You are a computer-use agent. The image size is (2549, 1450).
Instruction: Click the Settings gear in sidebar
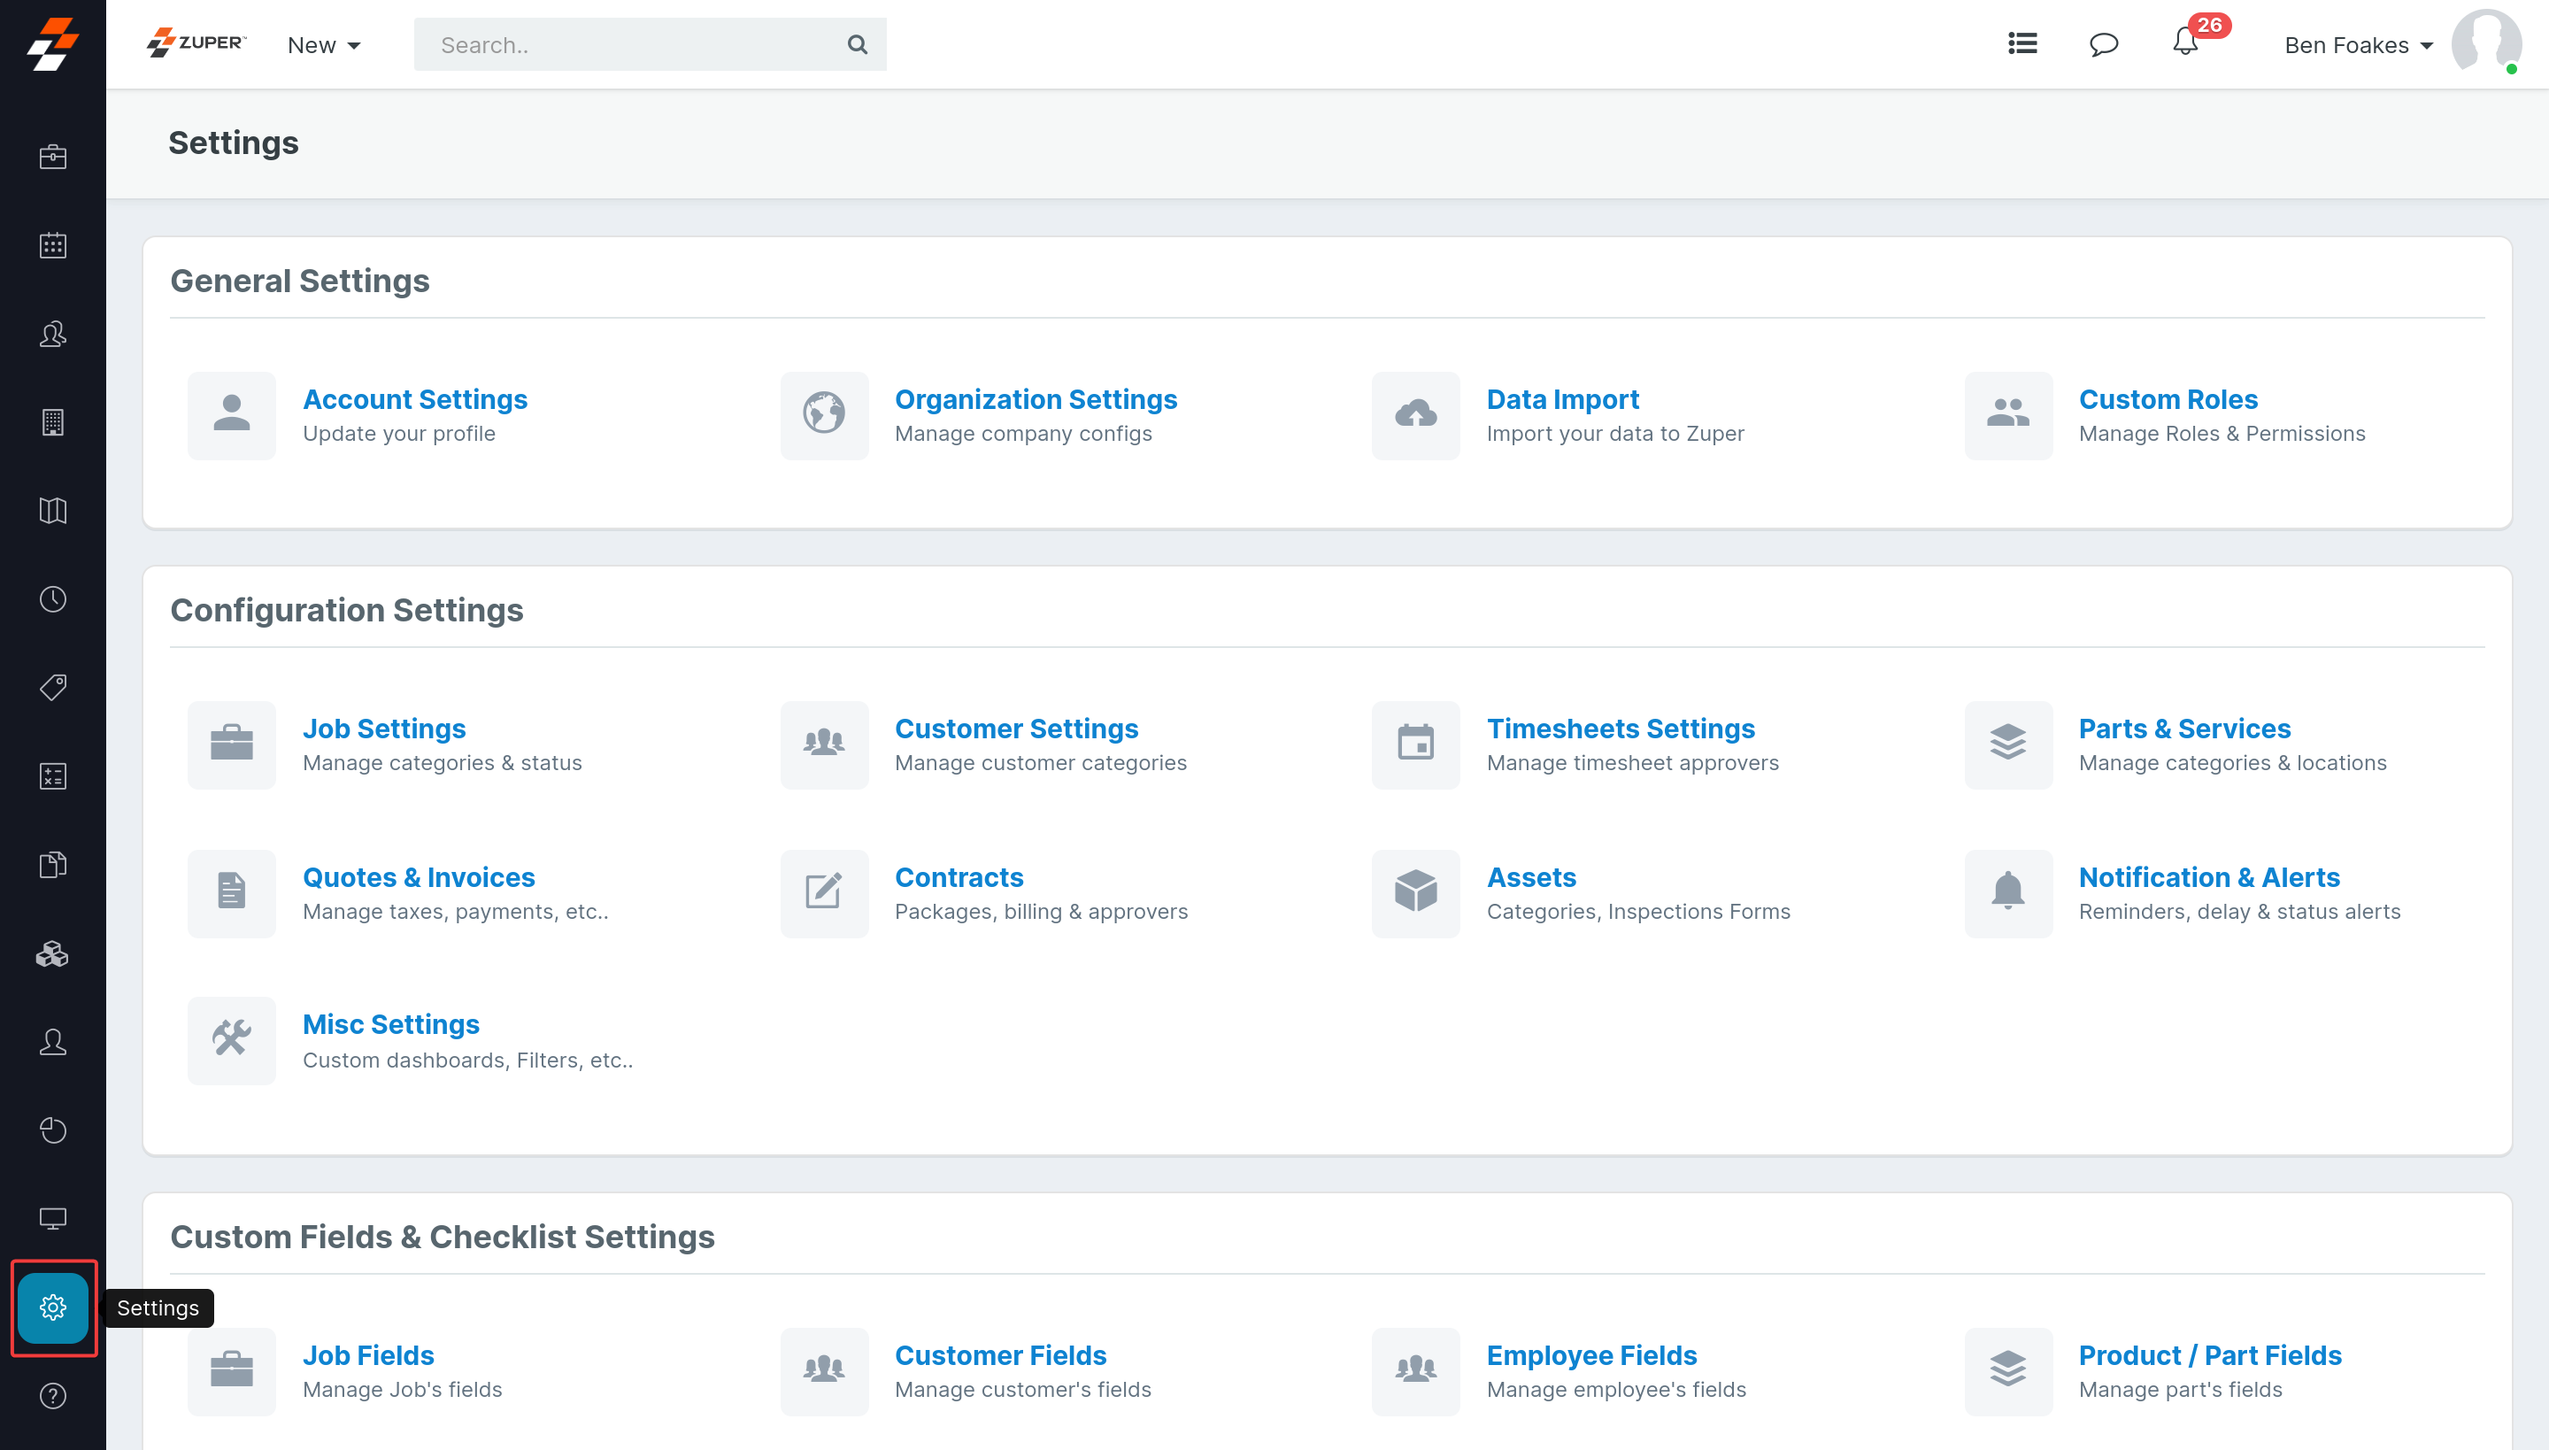click(53, 1307)
